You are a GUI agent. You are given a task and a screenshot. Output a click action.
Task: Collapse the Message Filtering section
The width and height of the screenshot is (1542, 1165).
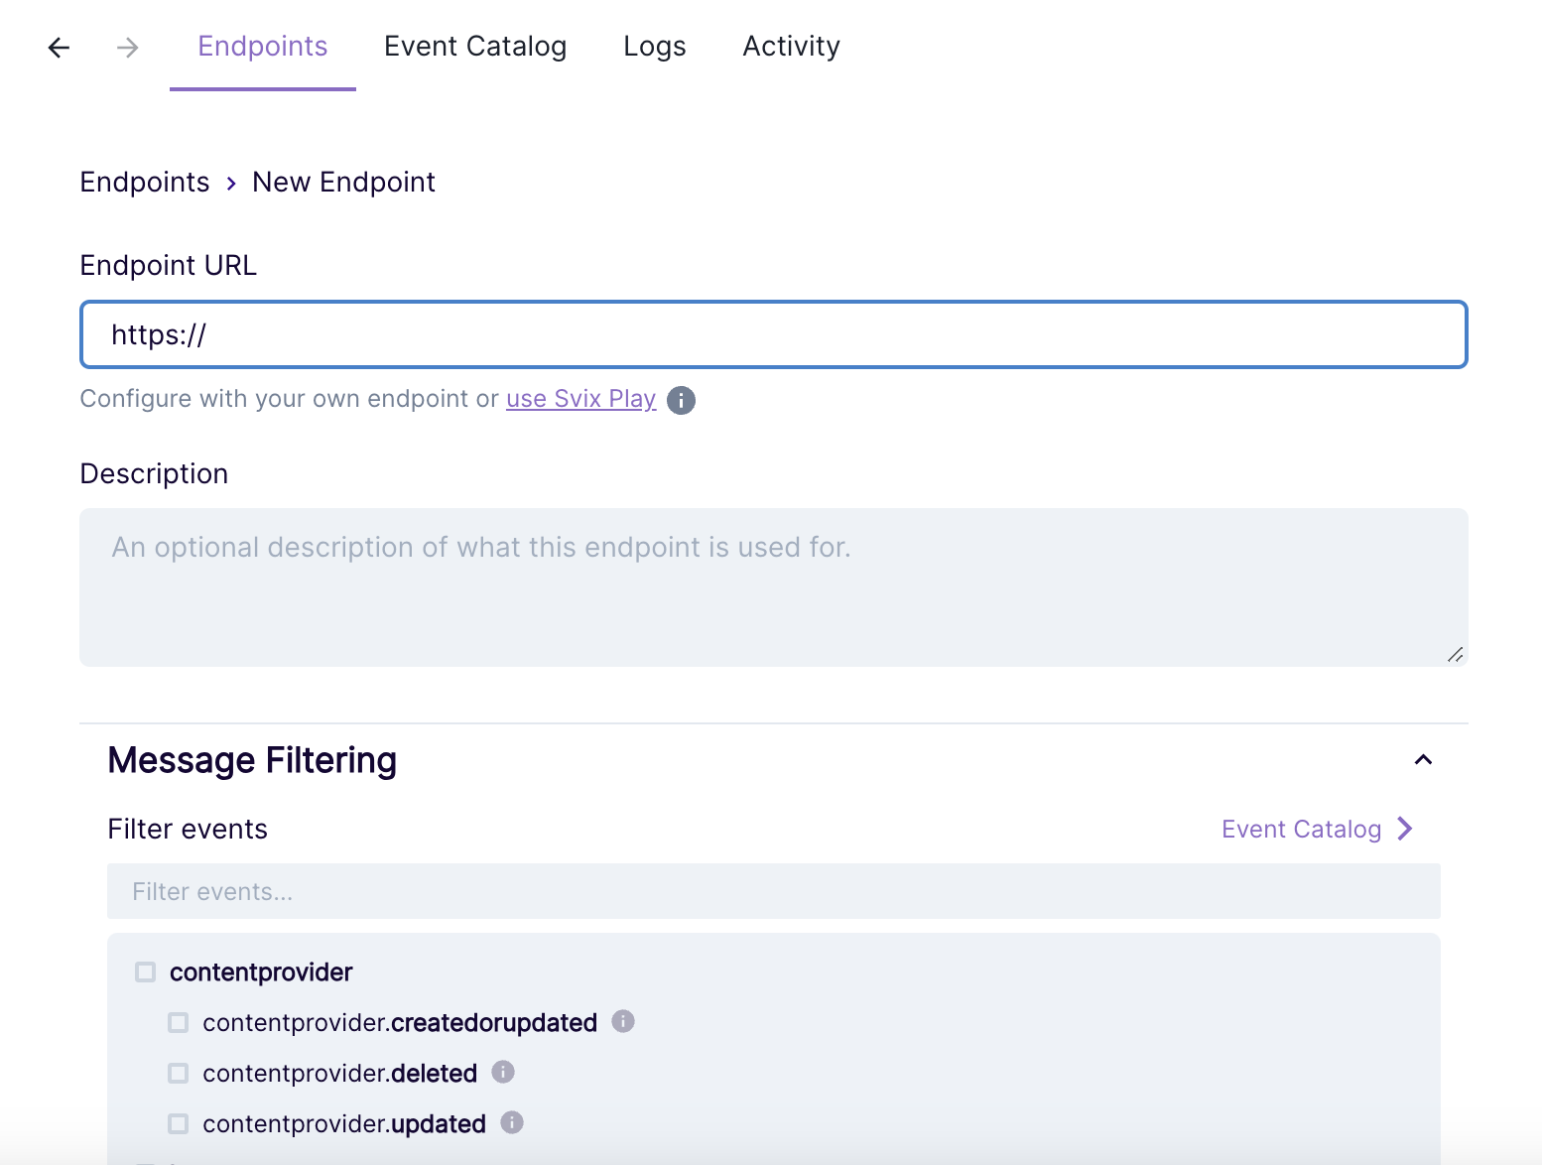[1423, 760]
